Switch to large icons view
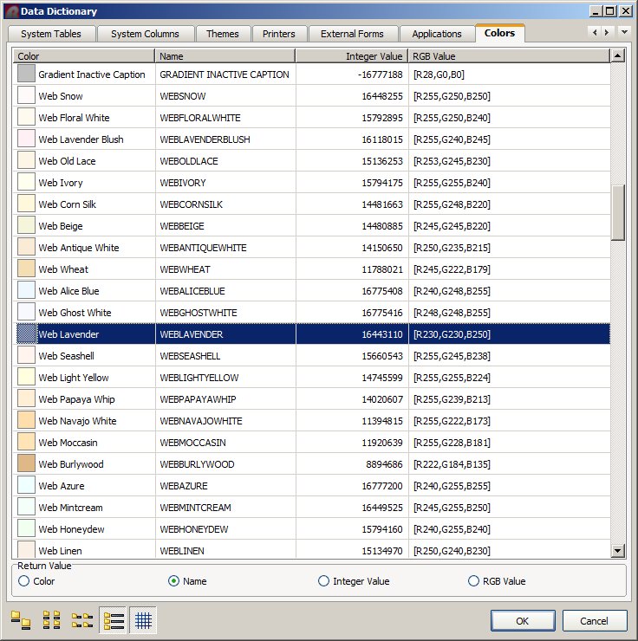This screenshot has height=641, width=638. [20, 620]
